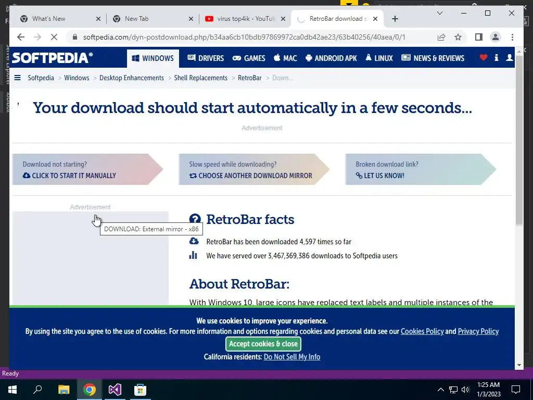Click the padlock site info icon

pyautogui.click(x=75, y=37)
